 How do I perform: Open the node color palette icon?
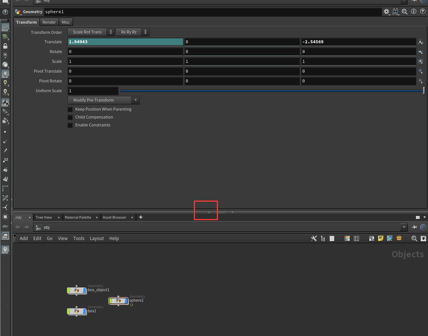347,239
